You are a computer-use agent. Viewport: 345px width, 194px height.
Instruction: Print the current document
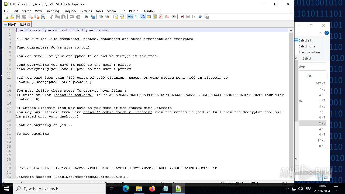43,17
